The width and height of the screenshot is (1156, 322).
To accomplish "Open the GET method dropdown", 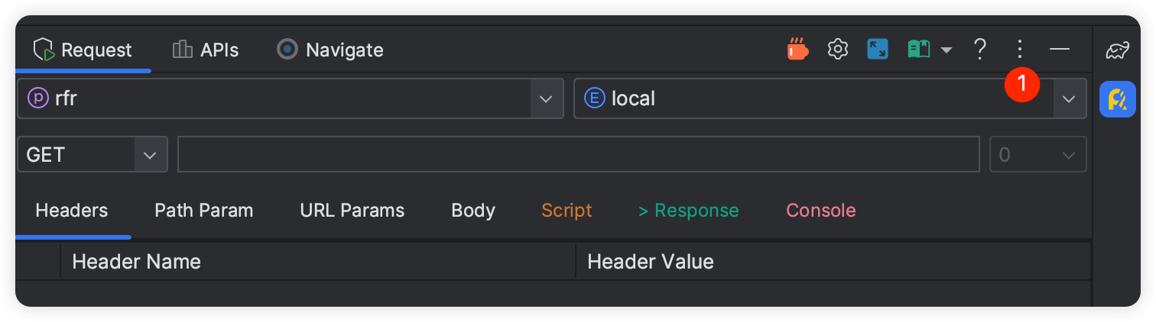I will (151, 155).
